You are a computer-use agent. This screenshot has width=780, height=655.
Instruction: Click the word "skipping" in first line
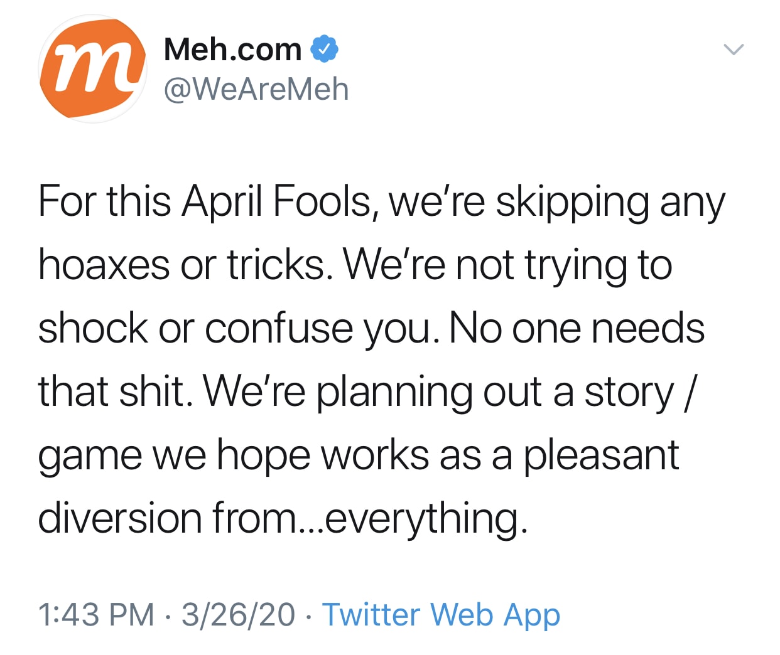pyautogui.click(x=572, y=202)
